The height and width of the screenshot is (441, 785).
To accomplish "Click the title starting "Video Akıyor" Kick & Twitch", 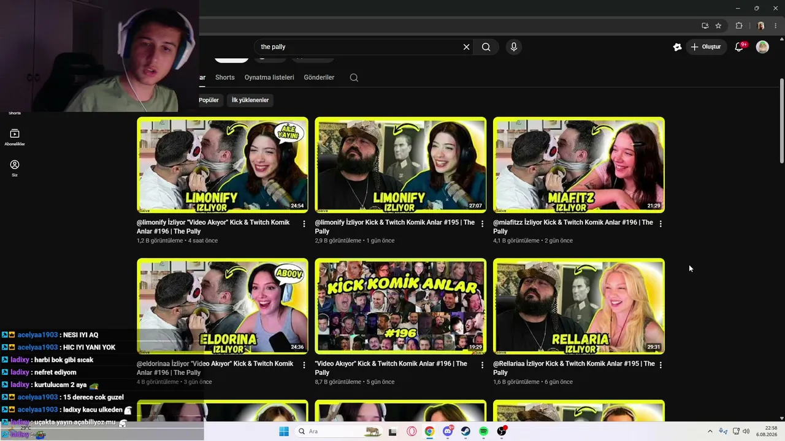I will coord(391,368).
